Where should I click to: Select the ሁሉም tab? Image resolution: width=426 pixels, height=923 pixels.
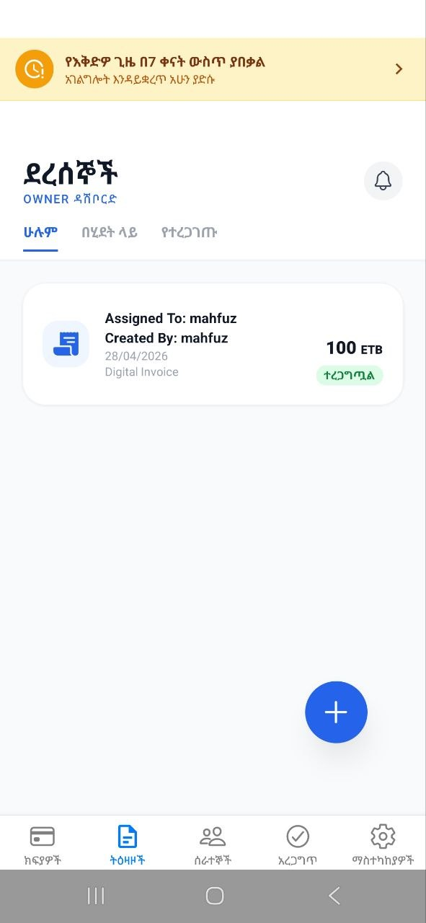pyautogui.click(x=41, y=232)
